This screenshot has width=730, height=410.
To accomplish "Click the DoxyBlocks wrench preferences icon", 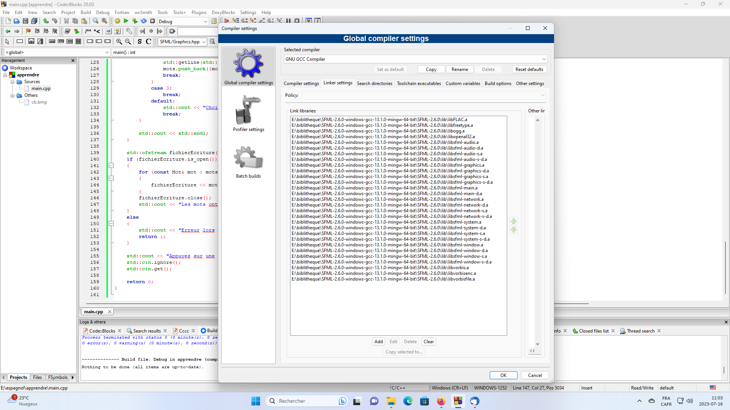I will click(x=129, y=31).
